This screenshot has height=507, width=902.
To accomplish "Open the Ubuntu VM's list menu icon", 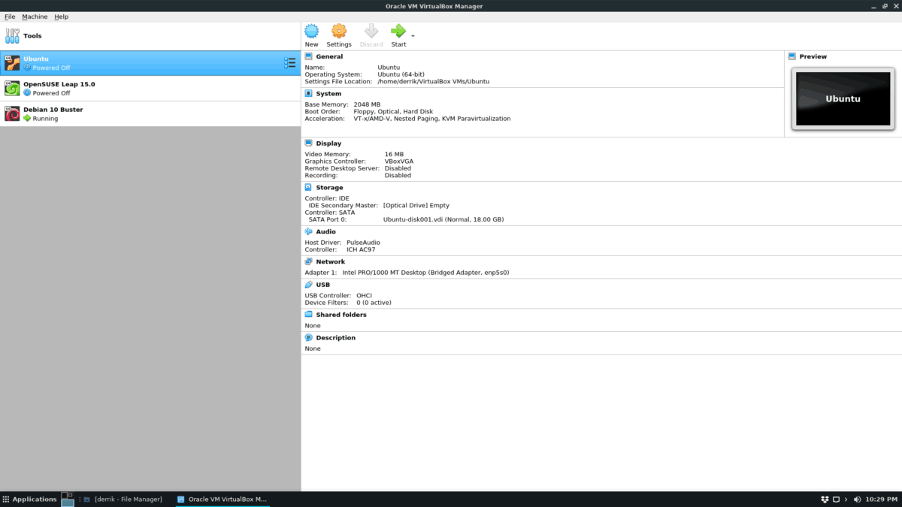I will click(x=290, y=63).
